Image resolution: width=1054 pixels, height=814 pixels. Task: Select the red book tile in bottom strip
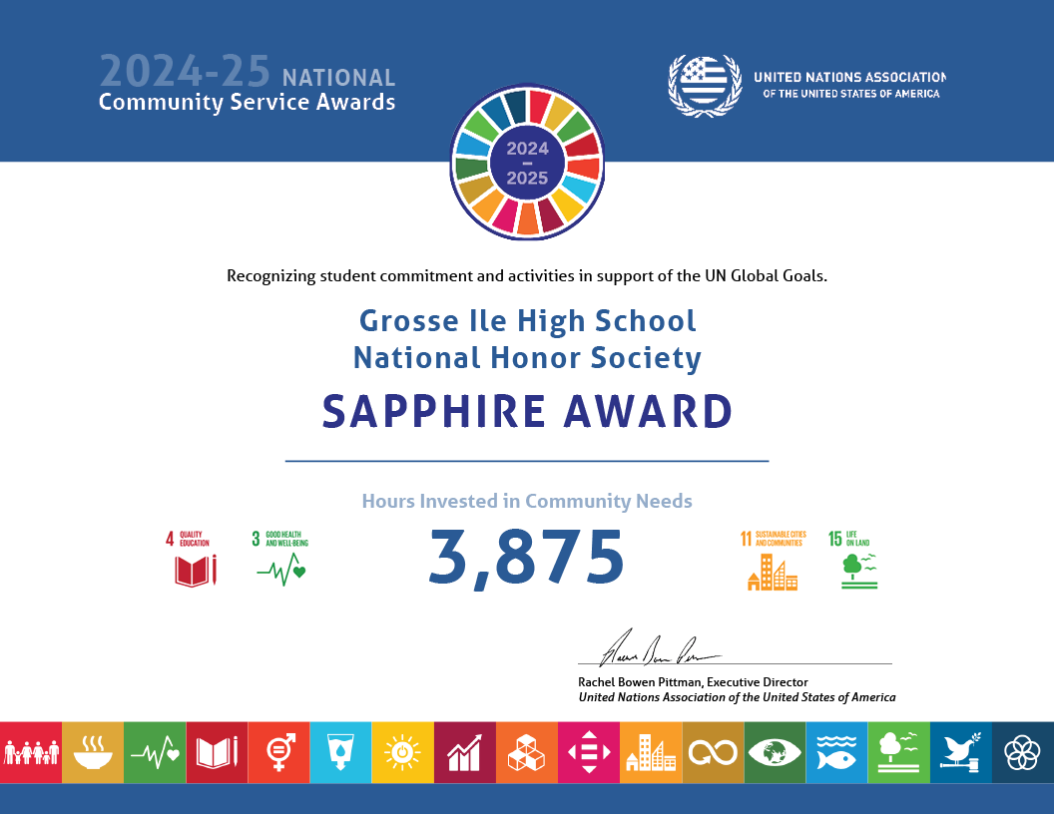coord(218,752)
